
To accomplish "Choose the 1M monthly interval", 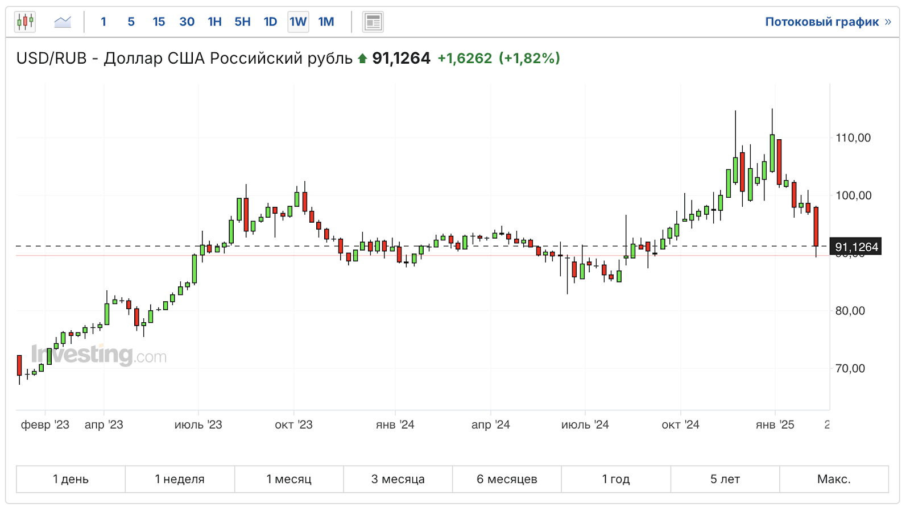I will tap(326, 22).
